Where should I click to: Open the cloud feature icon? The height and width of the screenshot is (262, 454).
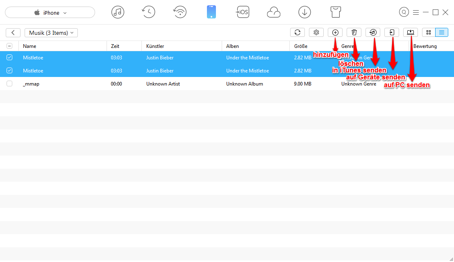pos(273,12)
